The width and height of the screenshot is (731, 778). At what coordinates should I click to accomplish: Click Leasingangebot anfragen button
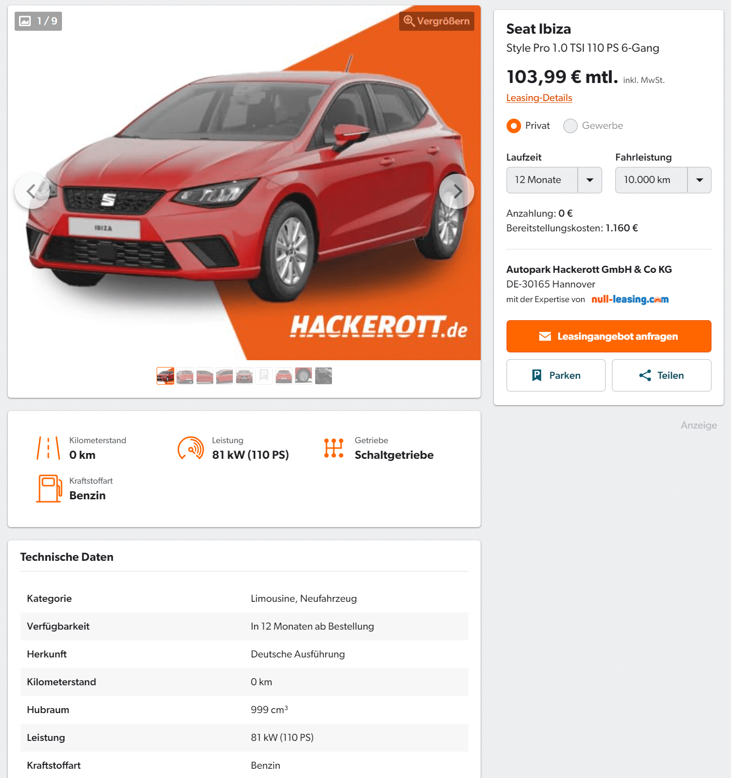pyautogui.click(x=609, y=336)
